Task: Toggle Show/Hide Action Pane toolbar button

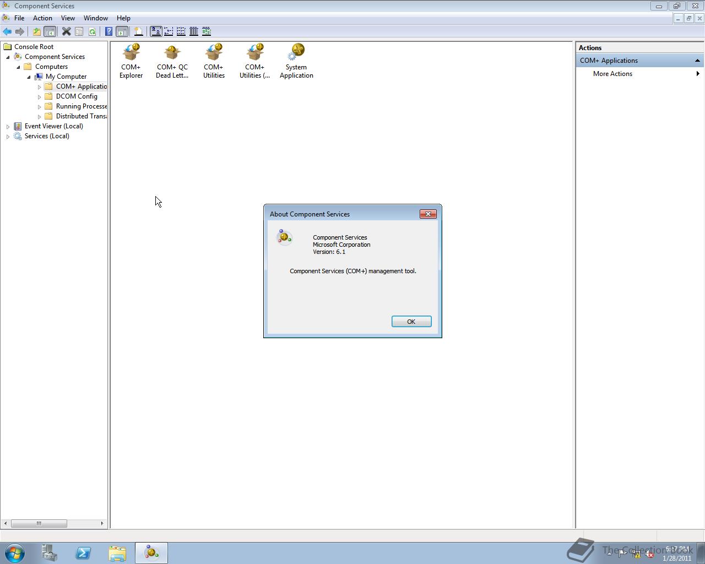Action: pyautogui.click(x=122, y=31)
